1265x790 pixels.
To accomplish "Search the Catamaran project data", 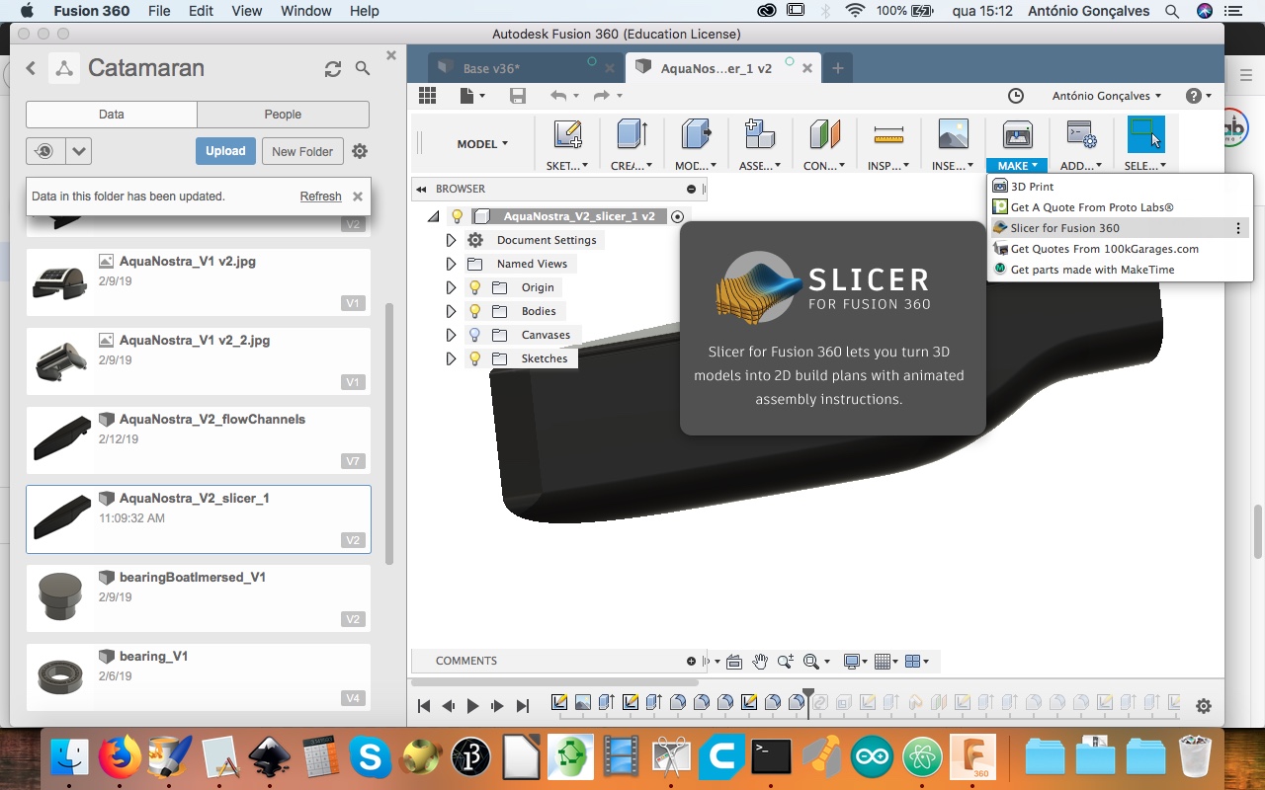I will click(x=363, y=68).
